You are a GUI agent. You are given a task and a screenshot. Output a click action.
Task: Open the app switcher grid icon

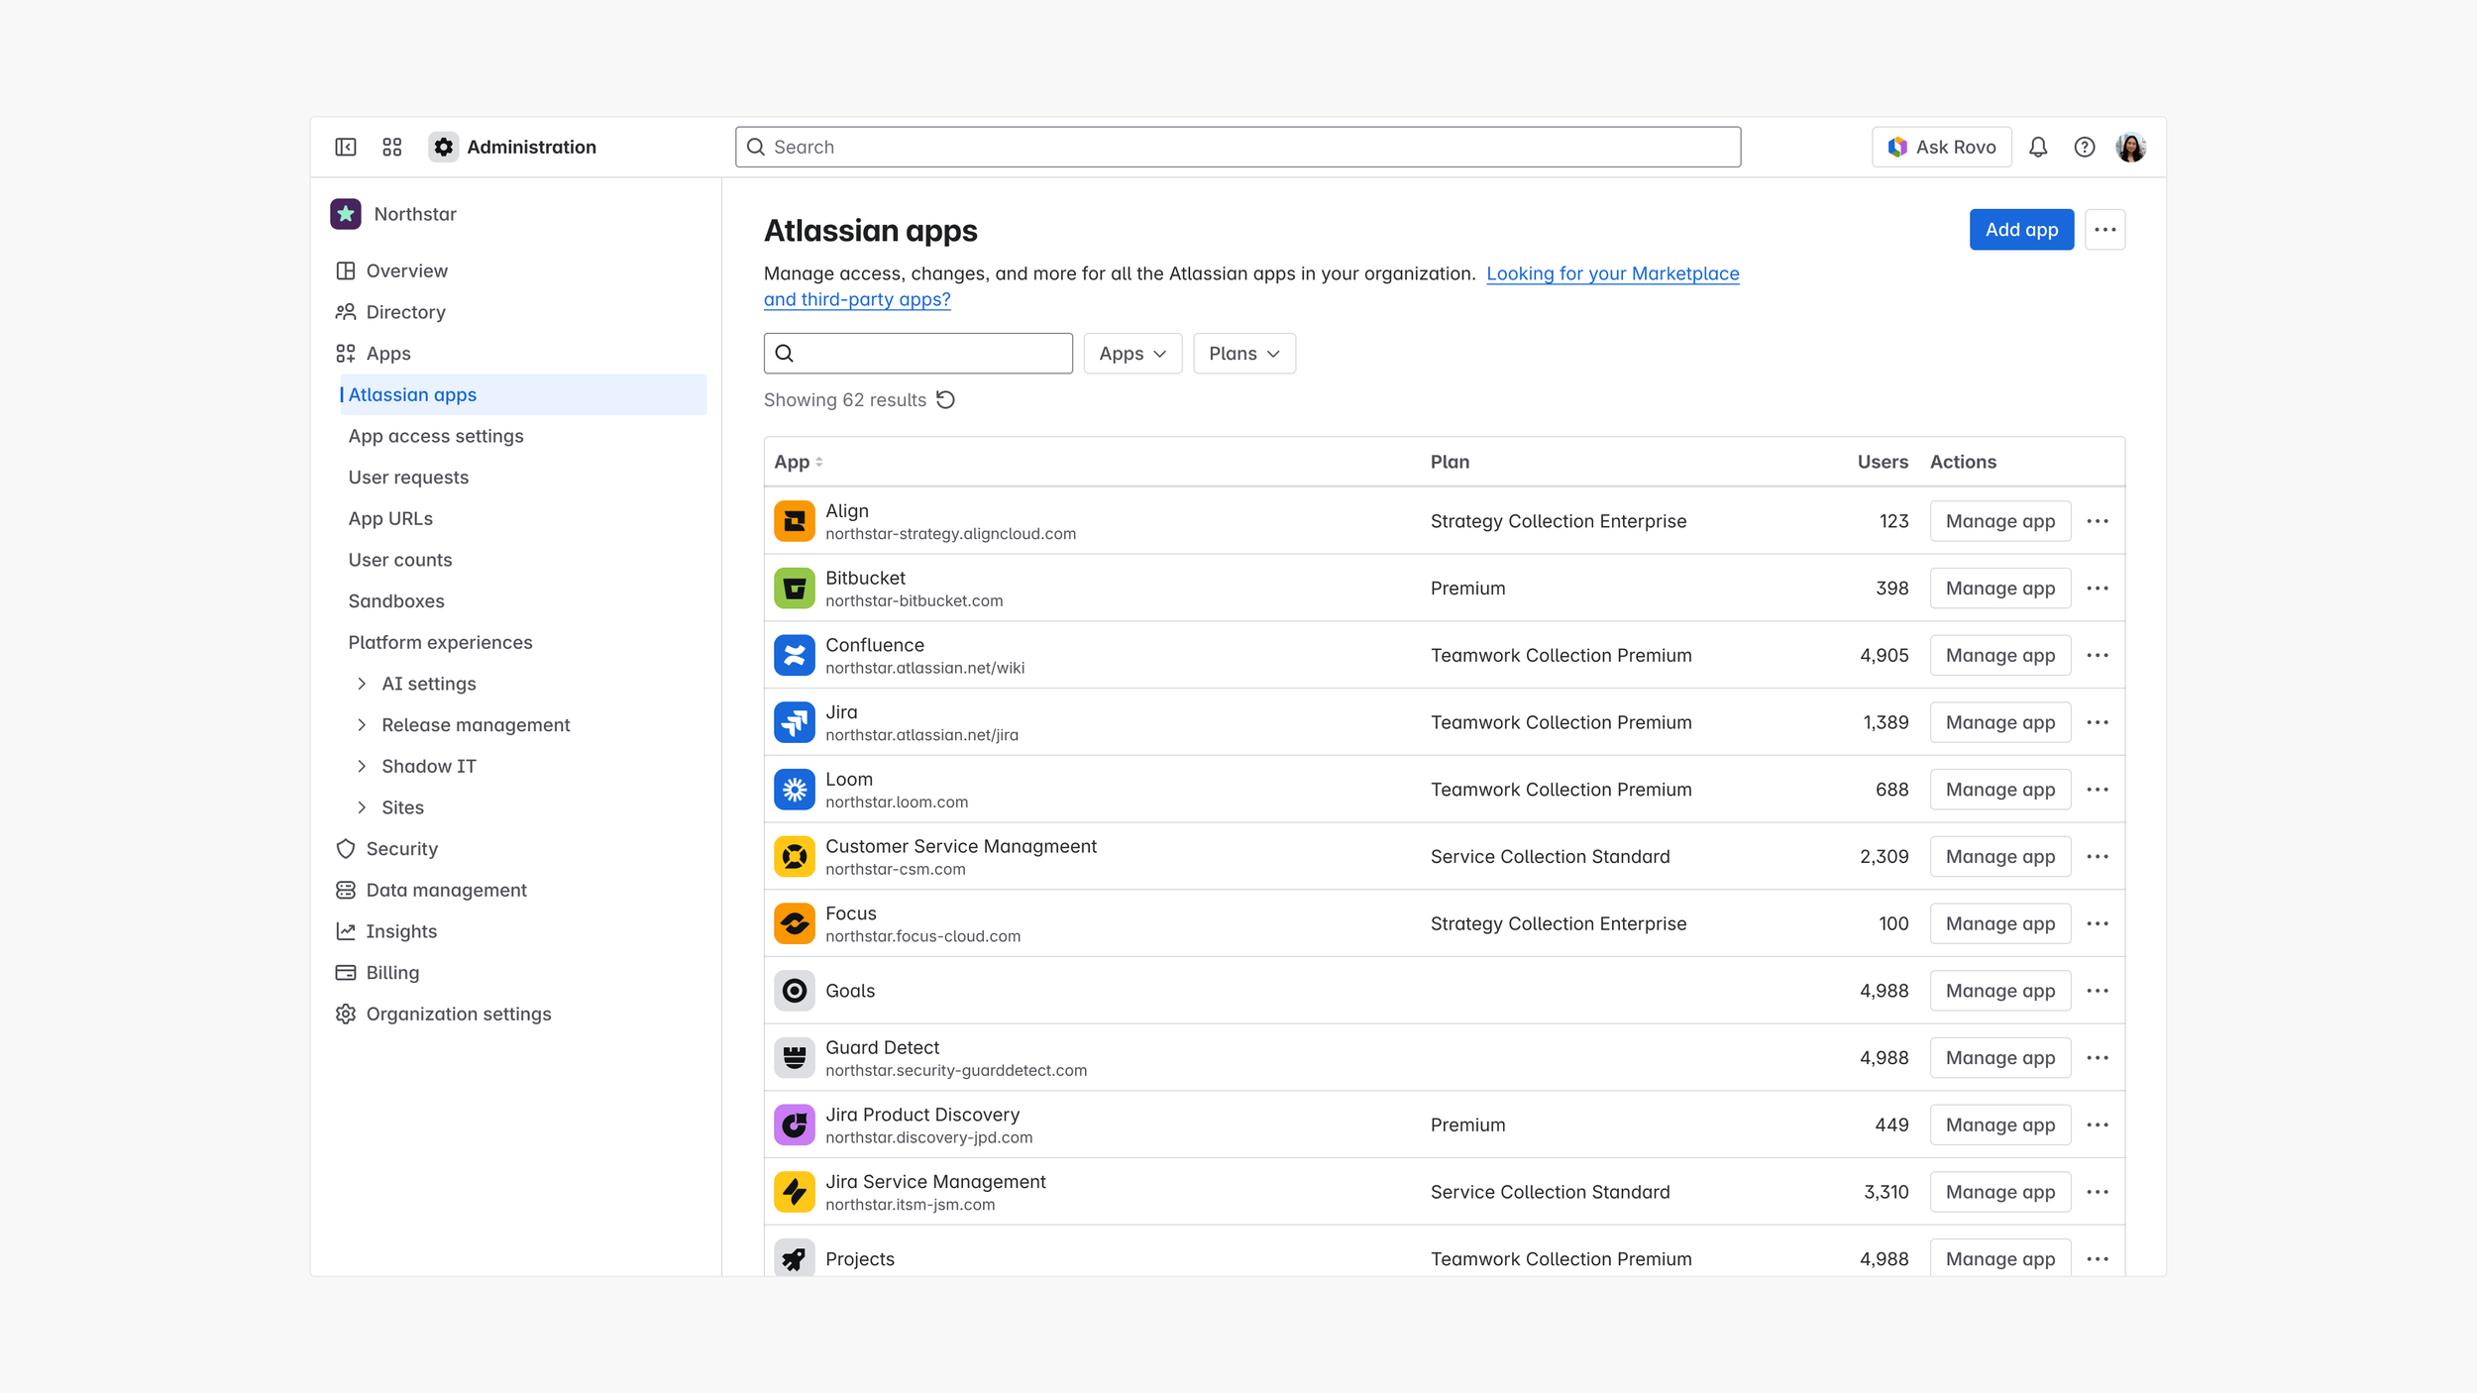[392, 147]
